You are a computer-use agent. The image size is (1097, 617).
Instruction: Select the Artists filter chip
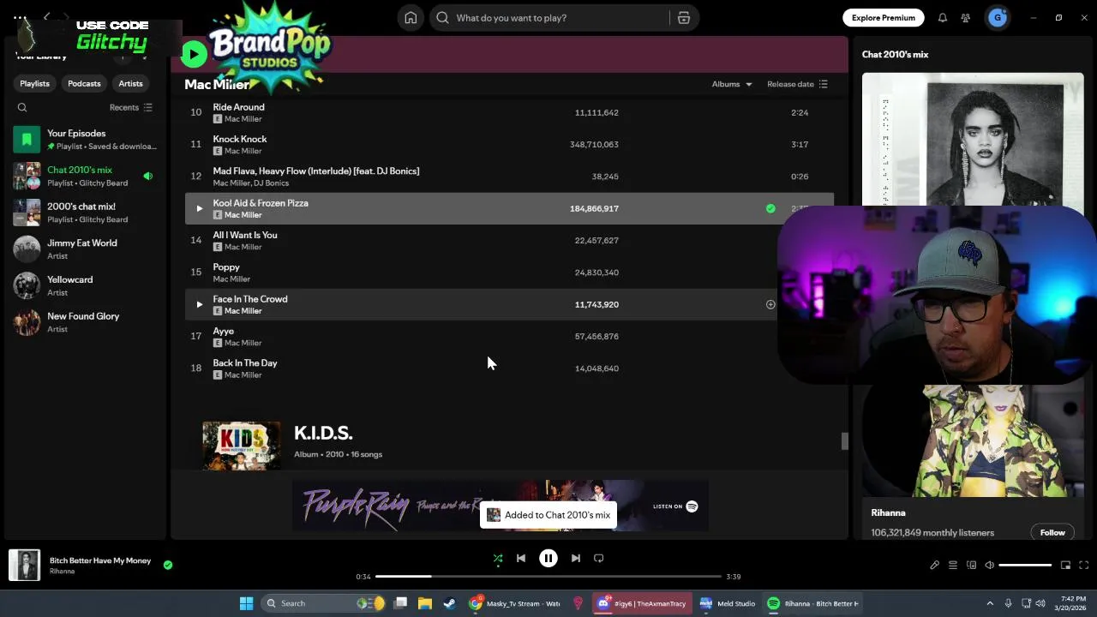pos(130,83)
